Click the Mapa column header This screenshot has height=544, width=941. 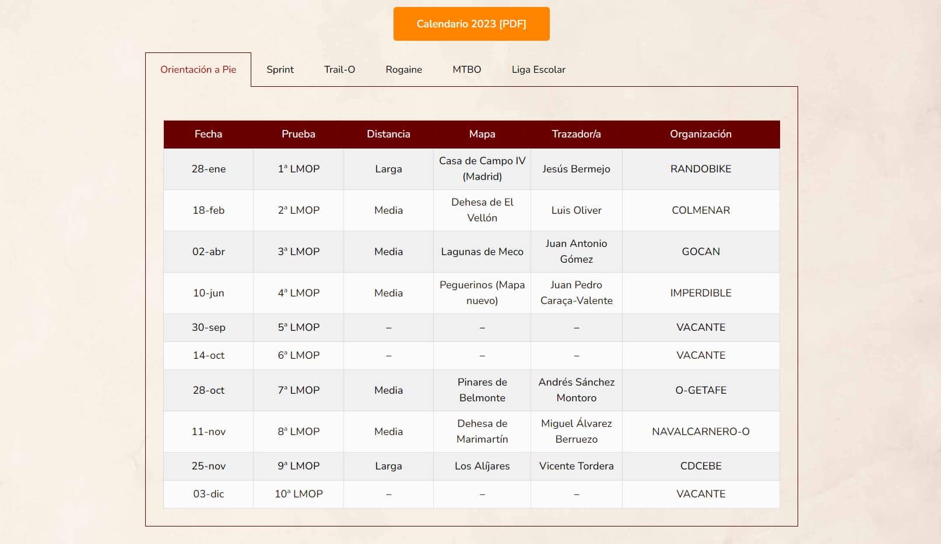pos(482,134)
